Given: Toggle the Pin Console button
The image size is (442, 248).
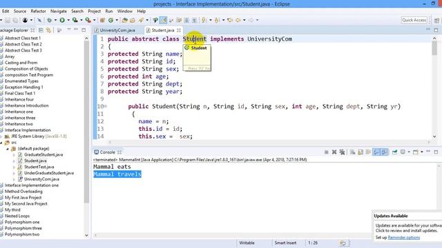Looking at the screenshot, I should click(x=394, y=152).
